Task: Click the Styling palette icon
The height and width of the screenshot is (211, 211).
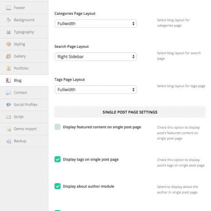Action: coord(8,44)
